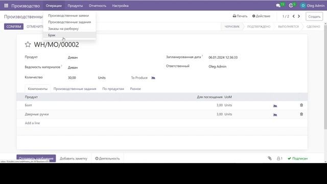Switch to Производственные задания tab in form
This screenshot has height=184, width=327.
pos(75,88)
